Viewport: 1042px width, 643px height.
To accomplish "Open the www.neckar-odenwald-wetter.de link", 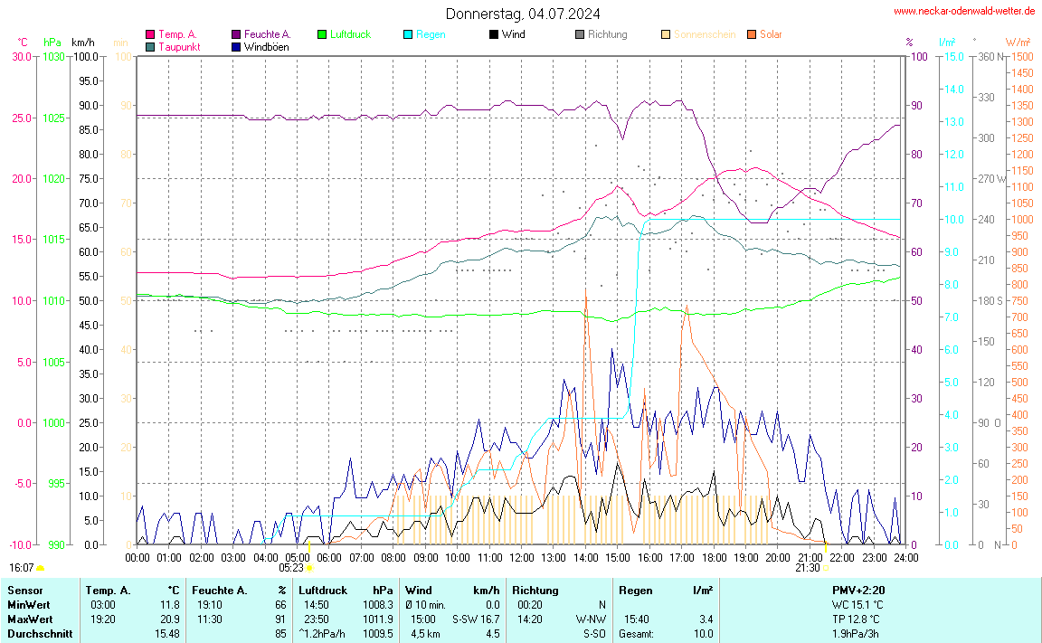I will (x=963, y=11).
